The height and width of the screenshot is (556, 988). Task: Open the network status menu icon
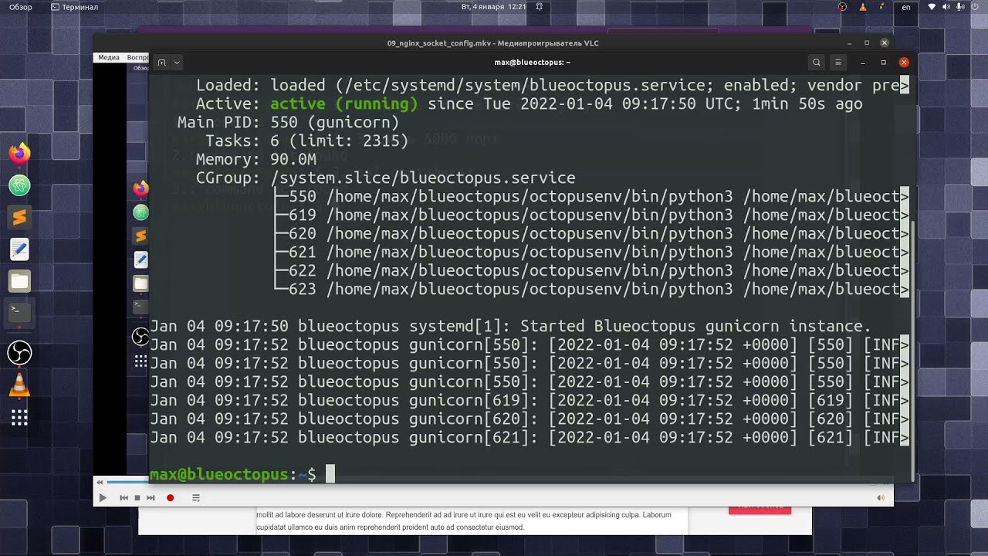(x=932, y=7)
